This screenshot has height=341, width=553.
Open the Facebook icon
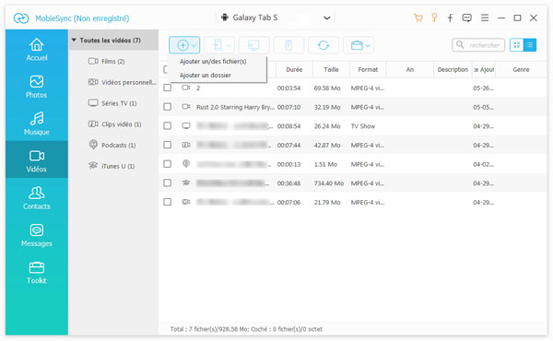tap(450, 18)
